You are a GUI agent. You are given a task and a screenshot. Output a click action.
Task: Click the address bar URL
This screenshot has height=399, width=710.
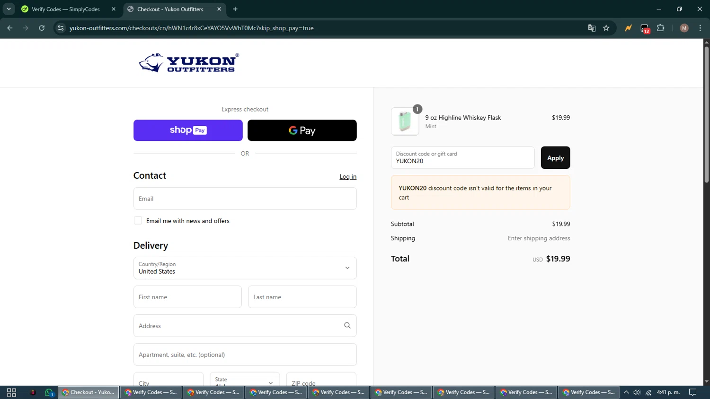click(x=191, y=28)
